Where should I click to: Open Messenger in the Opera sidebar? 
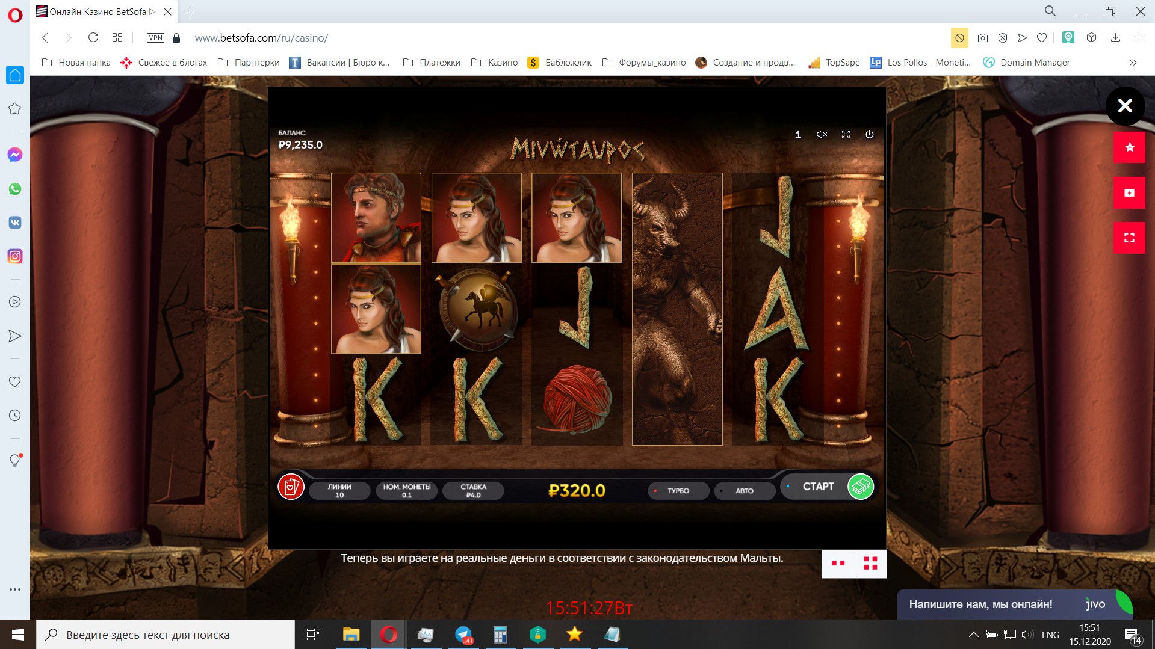point(15,155)
